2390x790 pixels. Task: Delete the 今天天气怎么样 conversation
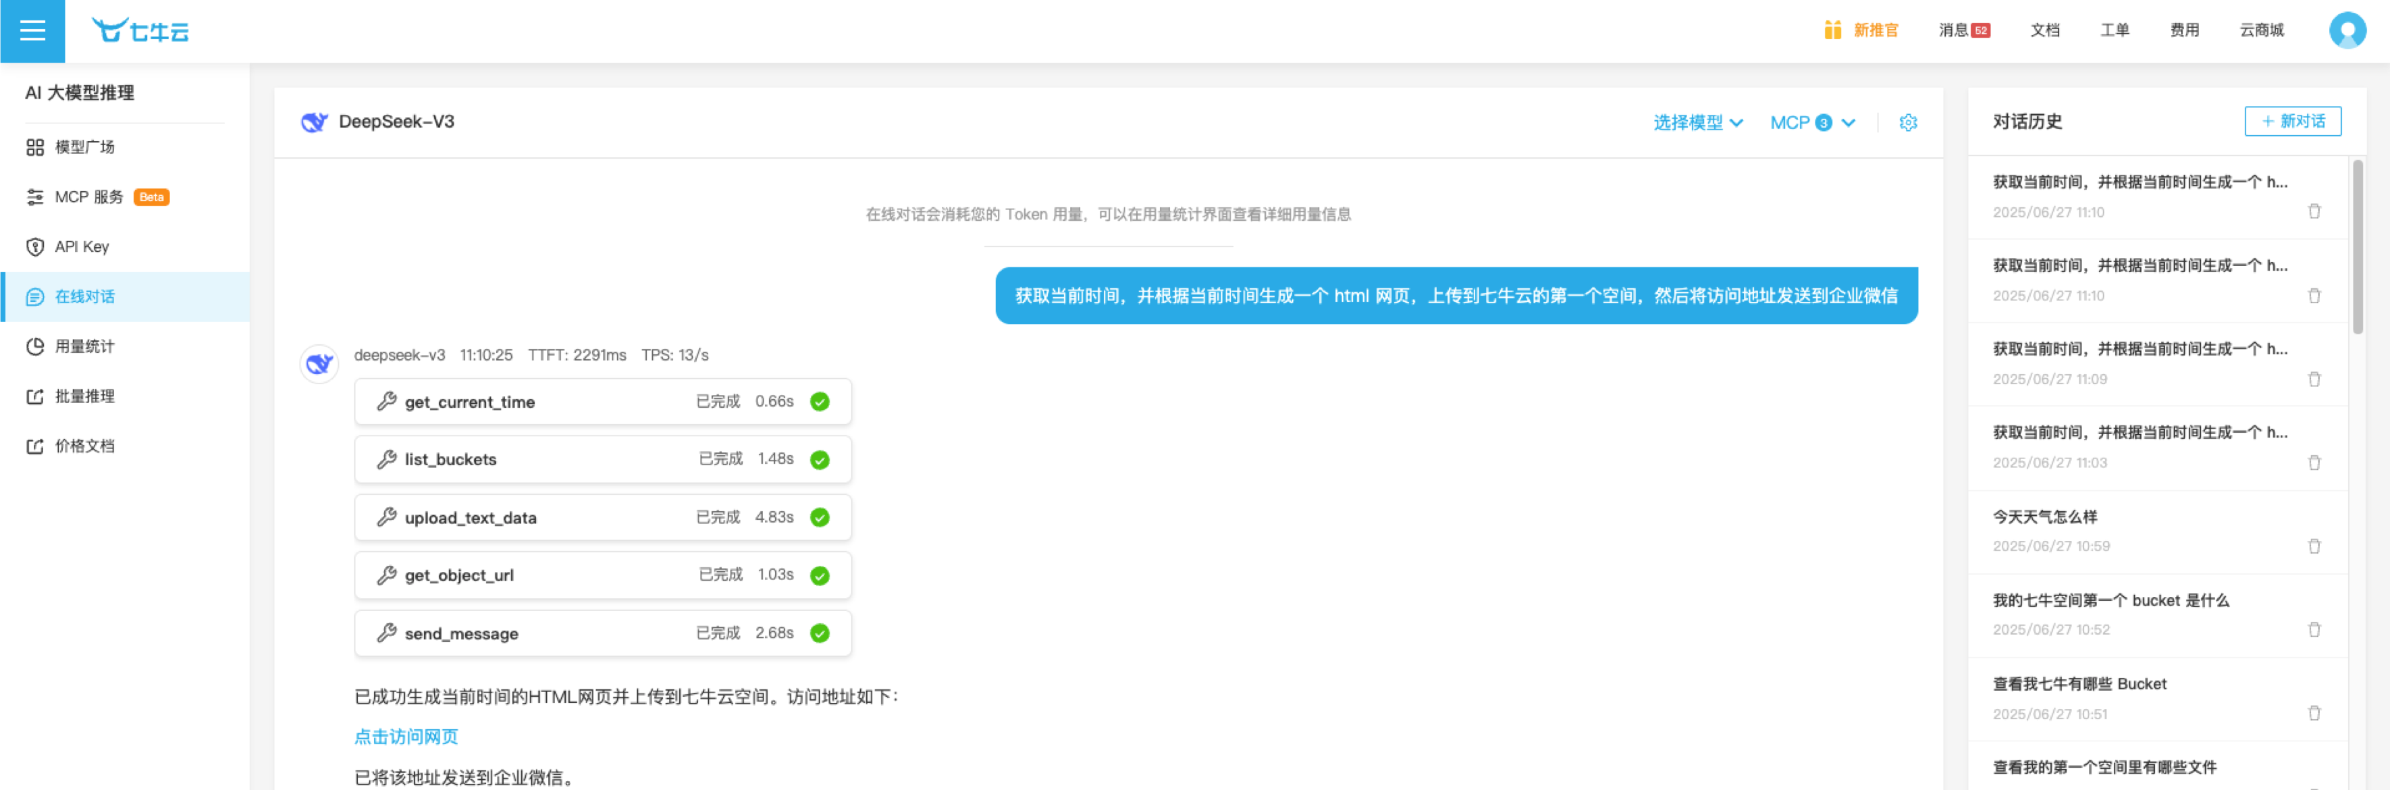(2314, 546)
